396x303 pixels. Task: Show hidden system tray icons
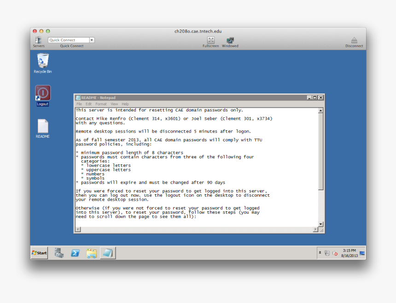pyautogui.click(x=320, y=253)
